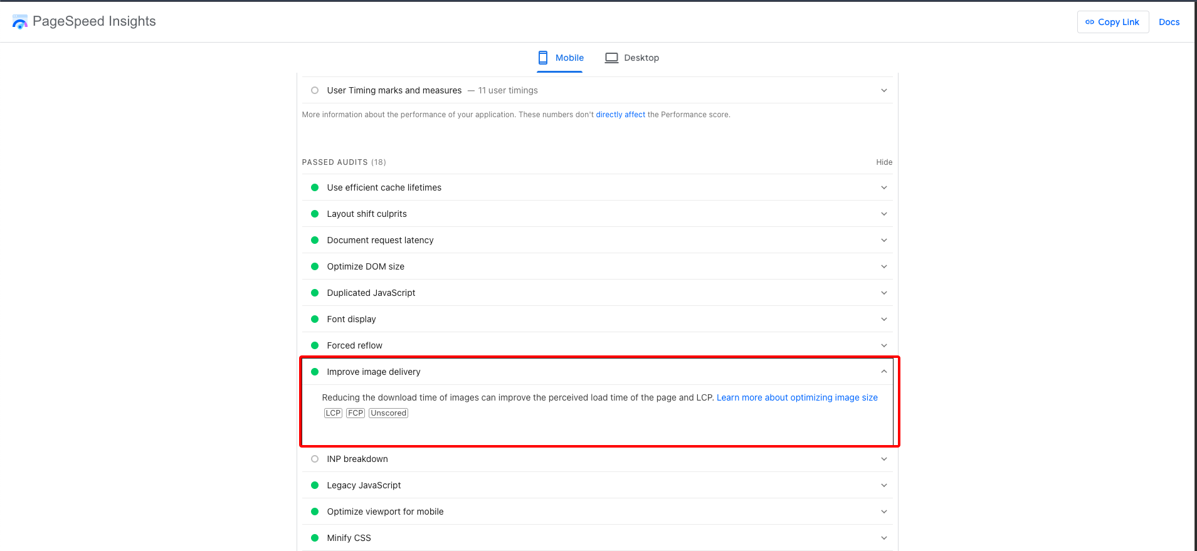The width and height of the screenshot is (1197, 551).
Task: Click the grey circle beside User Timing marks
Action: (x=315, y=90)
